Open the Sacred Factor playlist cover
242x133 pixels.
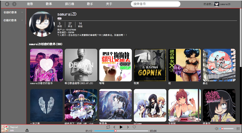click(x=81, y=105)
